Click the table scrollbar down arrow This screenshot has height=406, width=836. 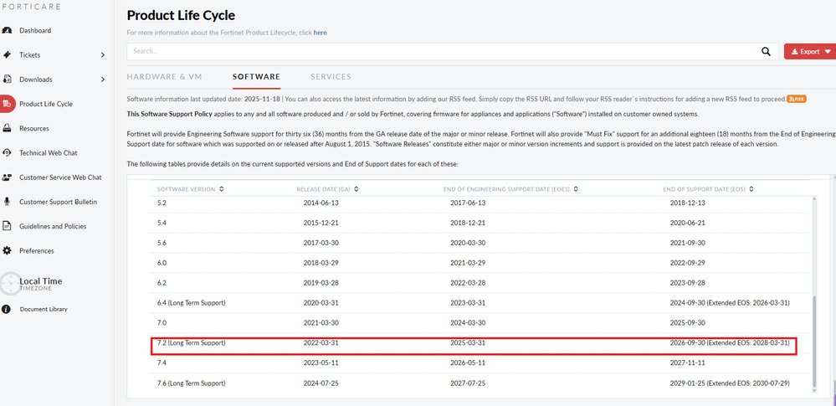point(813,392)
